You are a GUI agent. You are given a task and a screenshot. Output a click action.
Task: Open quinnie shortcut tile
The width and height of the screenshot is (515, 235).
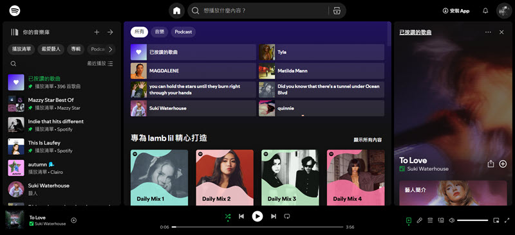[x=321, y=108]
